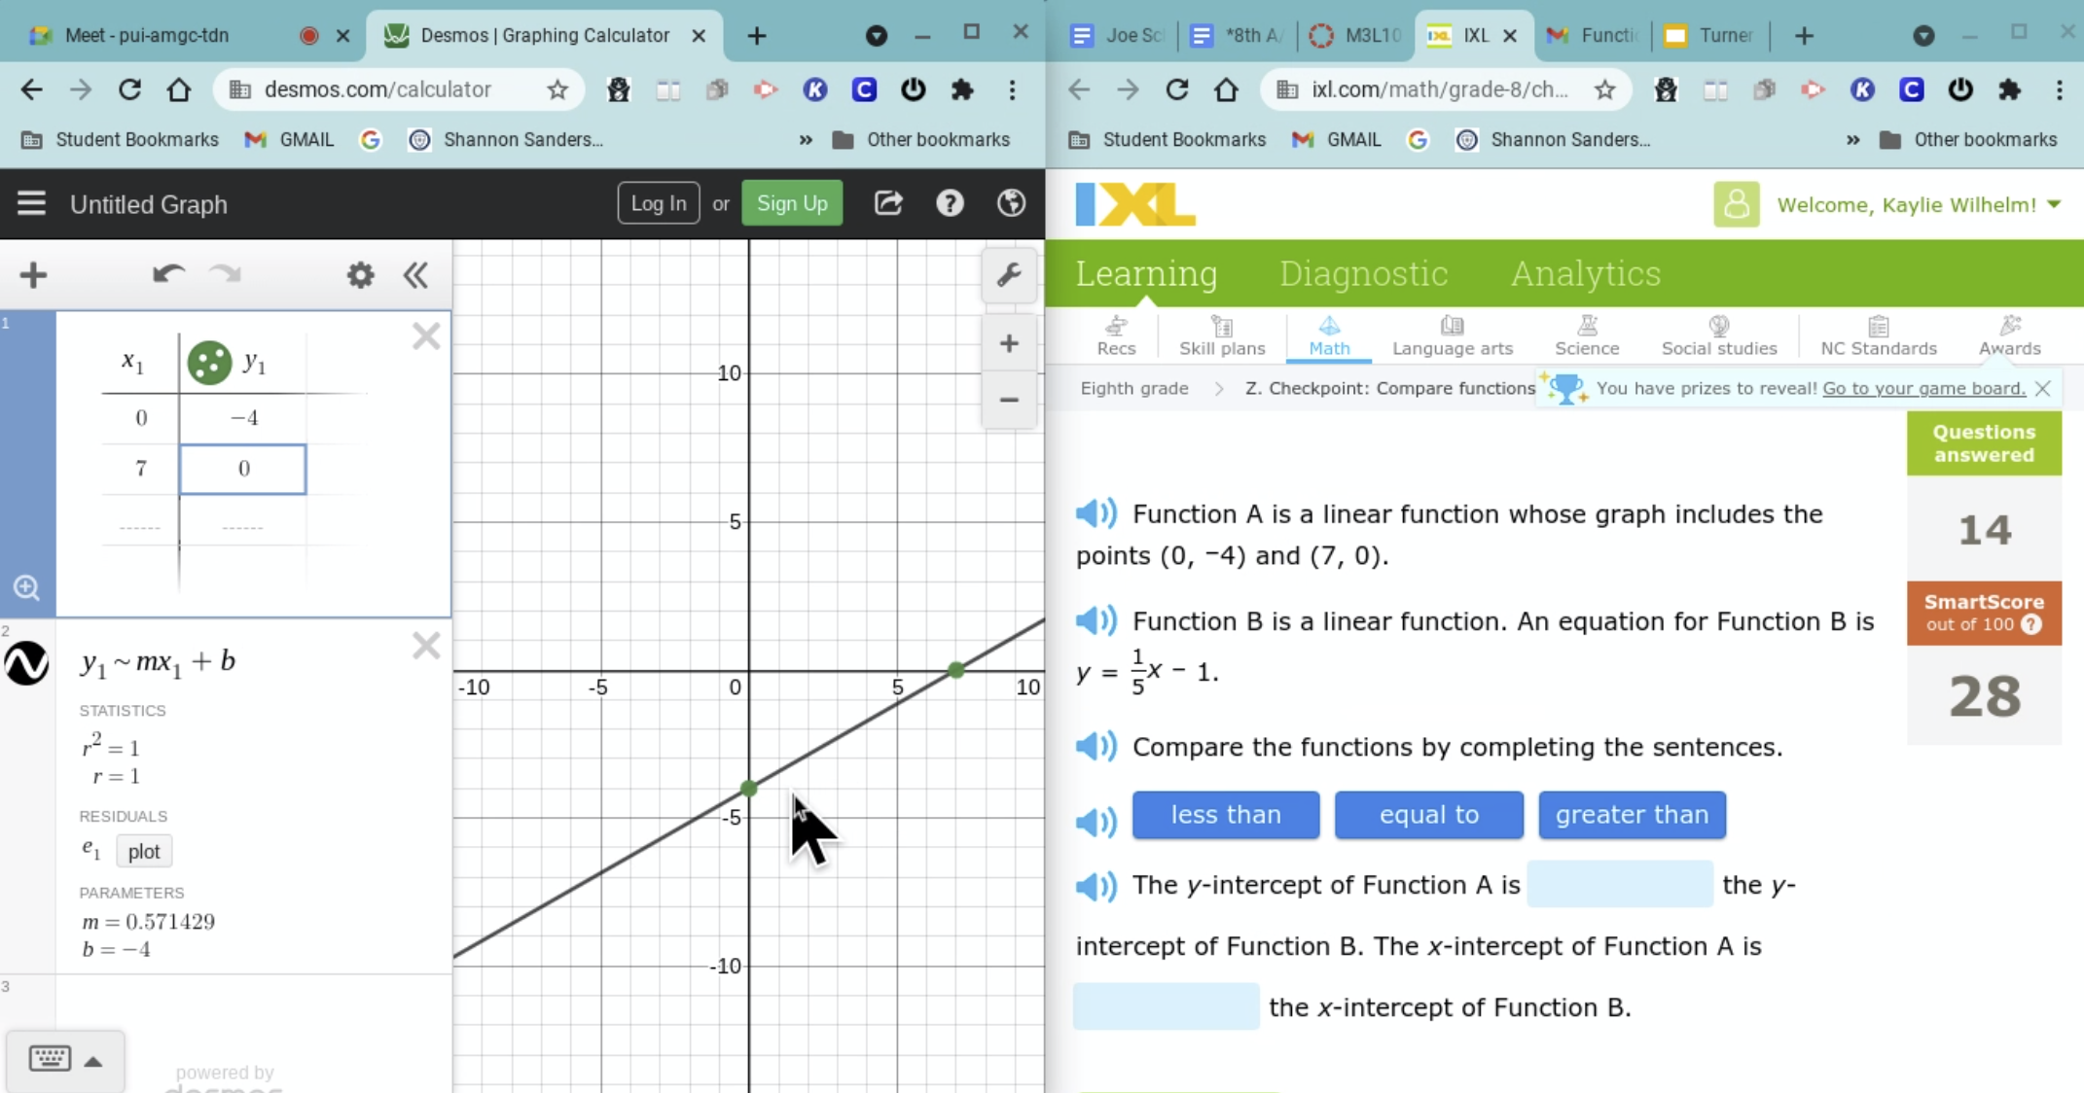The width and height of the screenshot is (2084, 1093).
Task: Toggle the on-screen keyboard in Desmos
Action: point(51,1059)
